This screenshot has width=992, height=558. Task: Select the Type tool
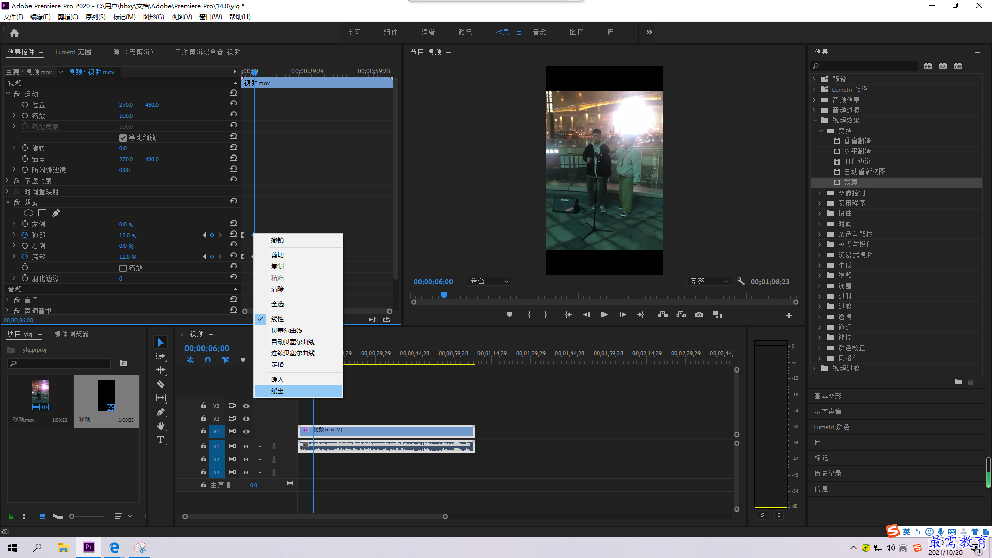tap(161, 440)
